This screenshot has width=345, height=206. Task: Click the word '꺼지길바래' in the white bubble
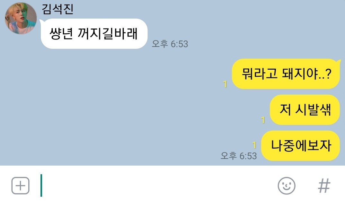pyautogui.click(x=108, y=34)
